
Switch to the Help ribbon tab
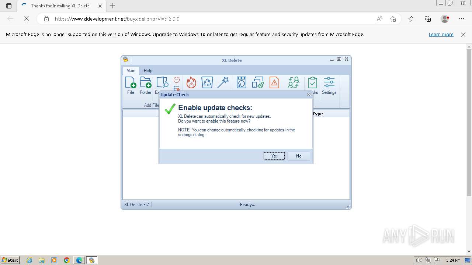pos(148,71)
